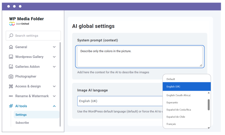Click the Search settings field

pos(33,36)
